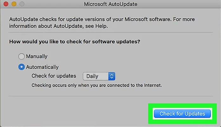Viewport: 221px width, 127px height.
Task: Click the separator line below the description
Action: pos(110,32)
